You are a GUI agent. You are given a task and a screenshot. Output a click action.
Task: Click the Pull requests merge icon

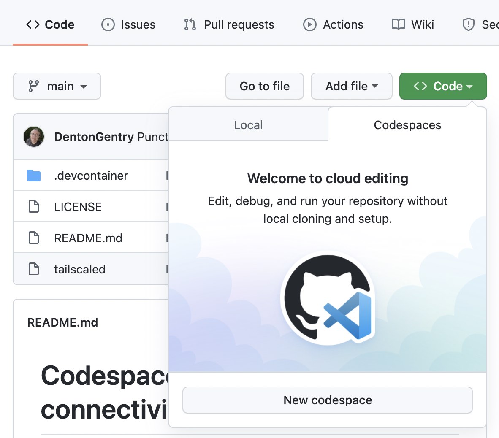190,24
